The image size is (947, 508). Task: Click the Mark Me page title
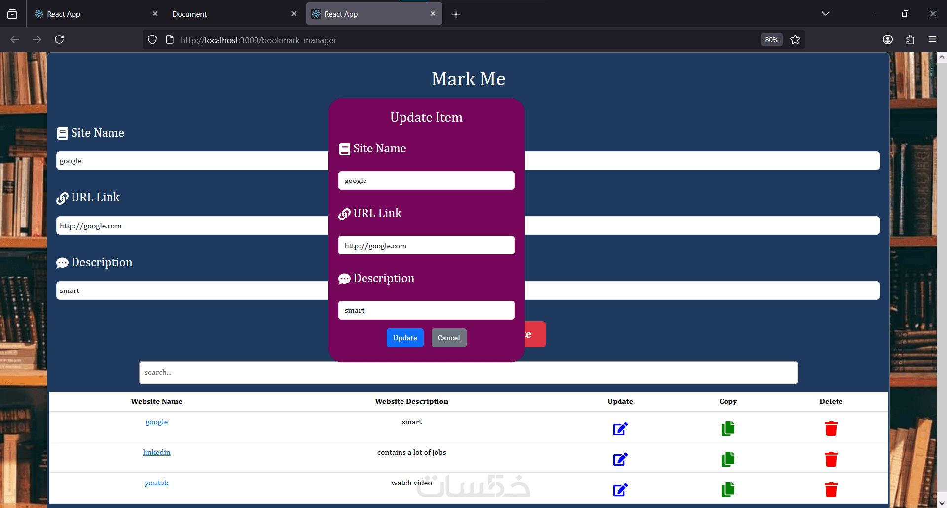point(468,79)
